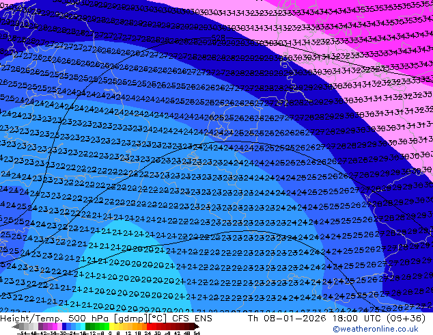This screenshot has width=433, height=335.
Task: Click the '-54' legend scale value
Action: tap(22, 334)
